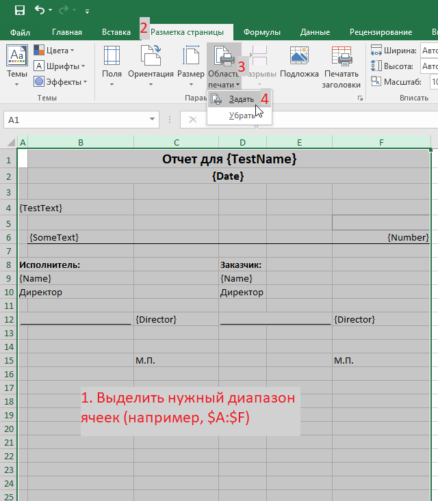Image resolution: width=438 pixels, height=501 pixels.
Task: Select column E header
Action: [x=300, y=142]
